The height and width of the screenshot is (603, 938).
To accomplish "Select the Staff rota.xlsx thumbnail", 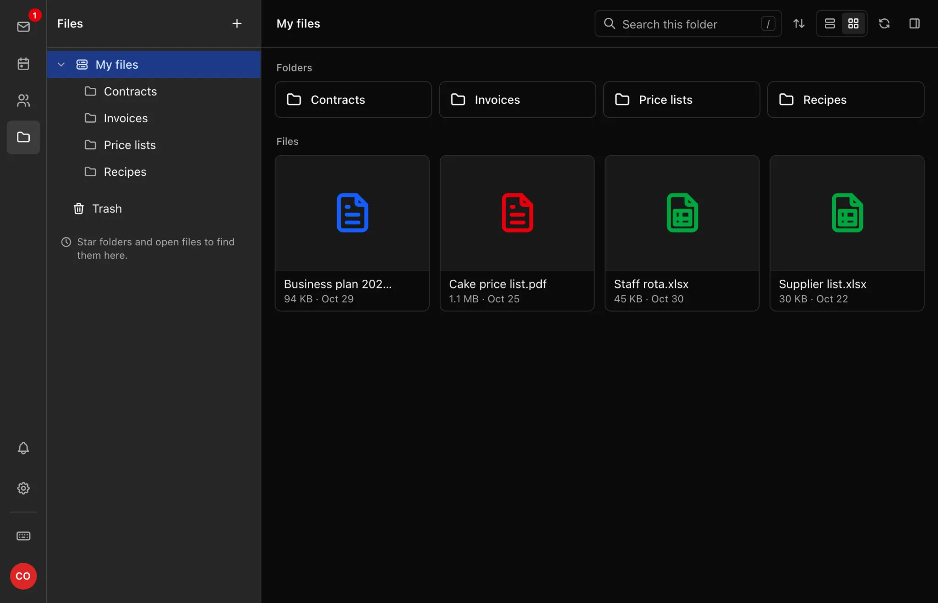I will [682, 213].
